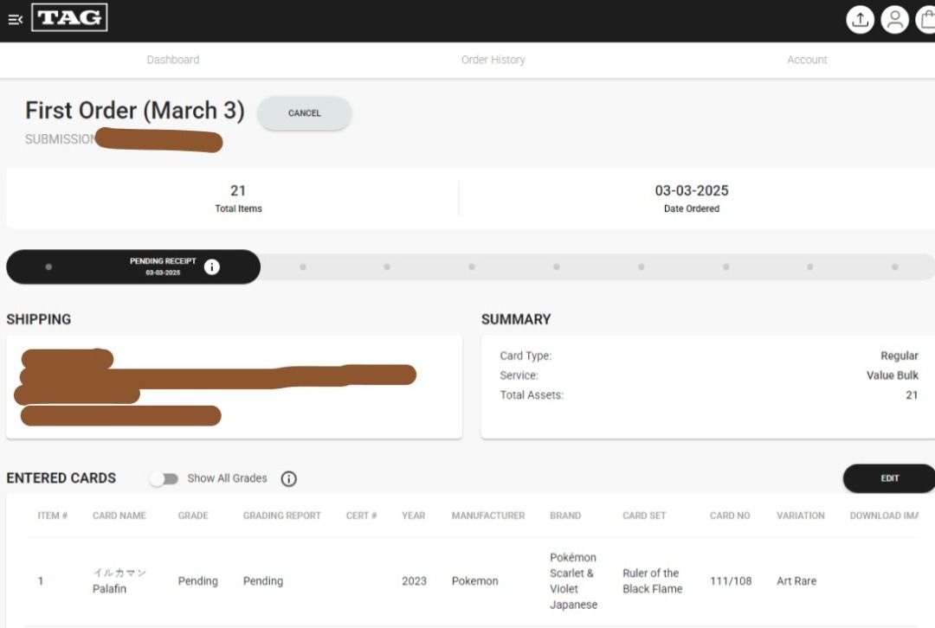This screenshot has width=935, height=628.
Task: Open the shopping cart icon
Action: point(926,20)
